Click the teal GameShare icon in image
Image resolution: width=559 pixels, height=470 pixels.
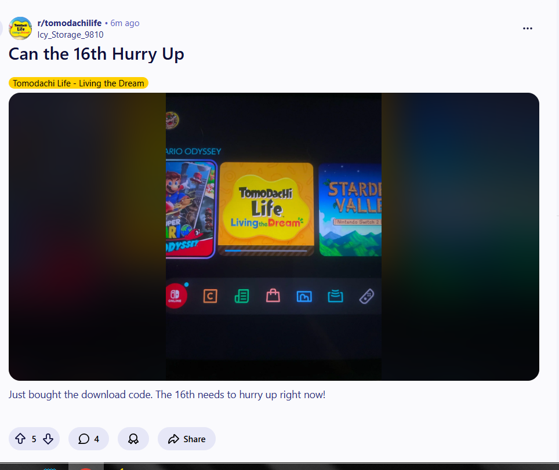(x=336, y=296)
